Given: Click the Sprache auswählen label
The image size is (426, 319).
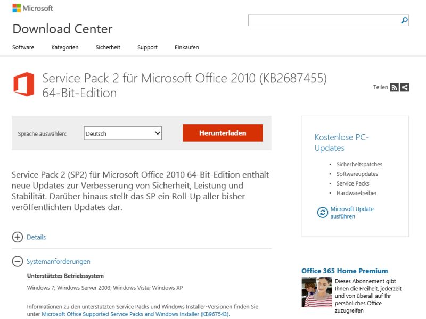Looking at the screenshot, I should (x=42, y=134).
